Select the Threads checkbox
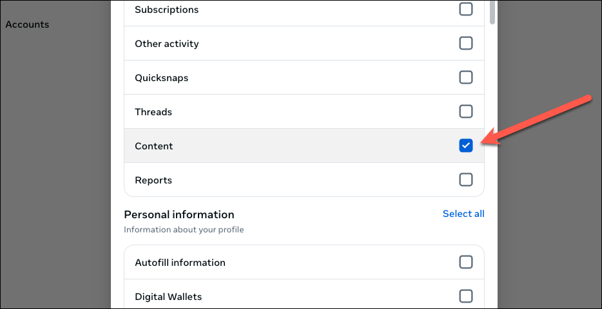This screenshot has height=309, width=602. 465,112
